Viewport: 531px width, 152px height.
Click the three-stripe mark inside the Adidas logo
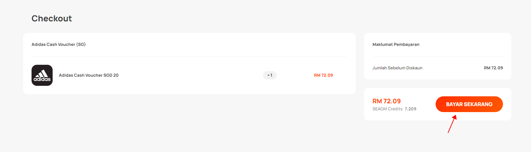coord(42,73)
